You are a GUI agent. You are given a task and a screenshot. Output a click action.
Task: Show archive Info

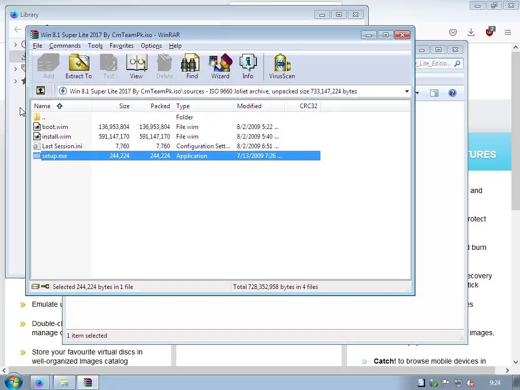(x=248, y=67)
